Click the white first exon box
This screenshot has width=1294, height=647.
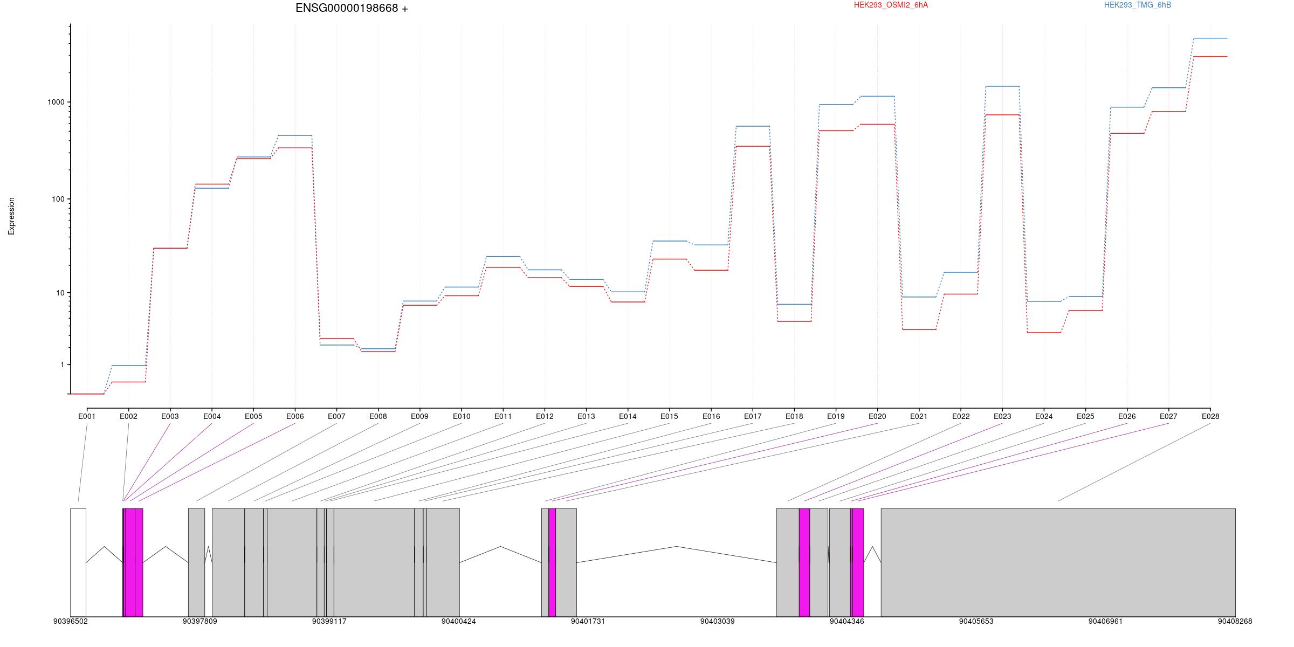click(x=78, y=562)
